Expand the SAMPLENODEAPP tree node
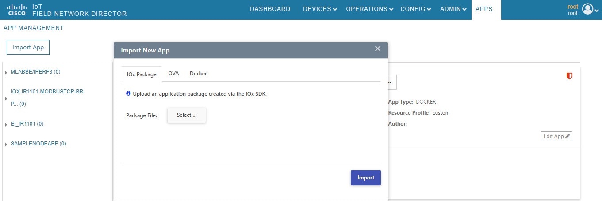 point(6,145)
